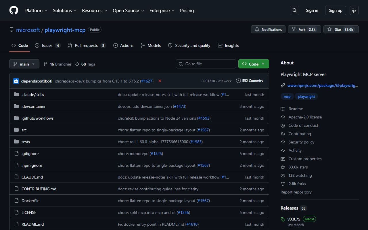Switch to the Issues tab

[x=48, y=45]
